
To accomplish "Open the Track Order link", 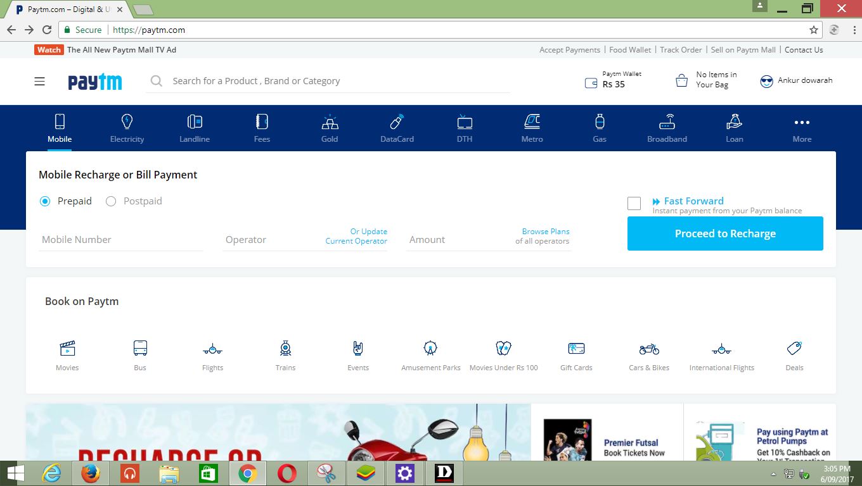I will click(681, 50).
